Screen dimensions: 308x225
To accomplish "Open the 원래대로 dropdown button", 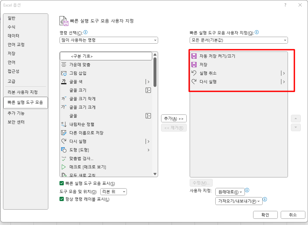I will click(x=230, y=192).
